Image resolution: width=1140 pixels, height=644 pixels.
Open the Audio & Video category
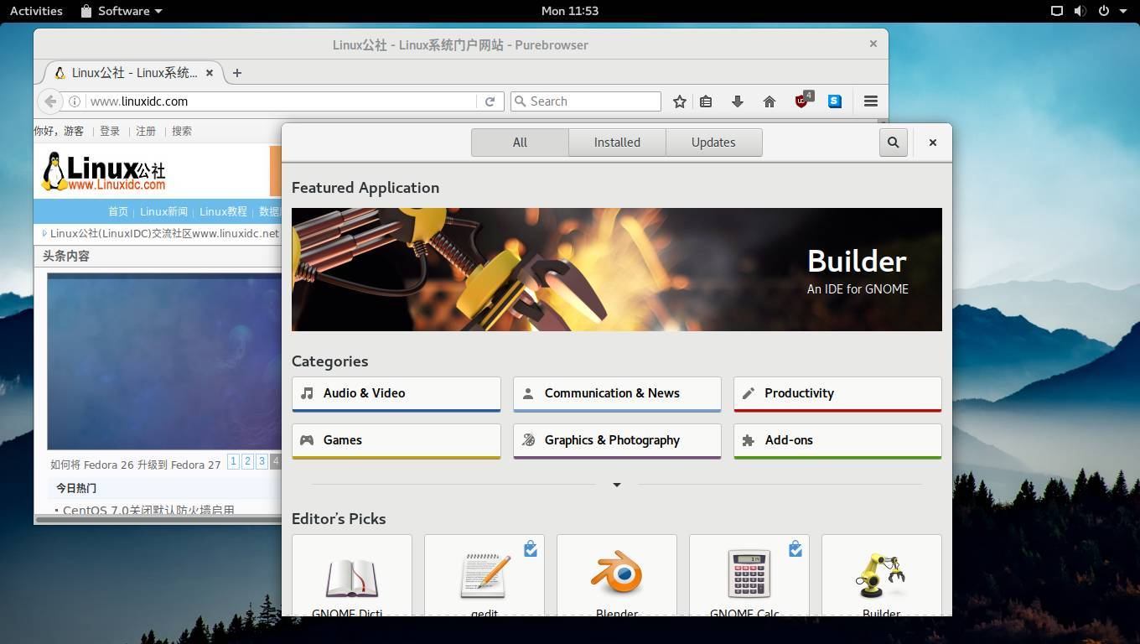[x=396, y=394]
